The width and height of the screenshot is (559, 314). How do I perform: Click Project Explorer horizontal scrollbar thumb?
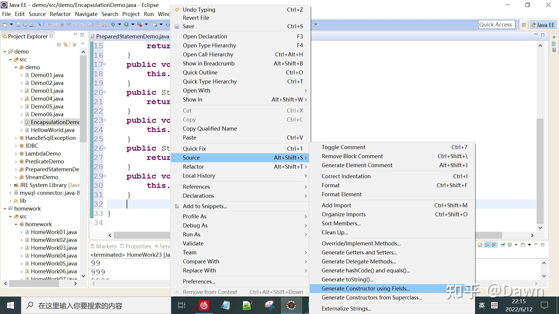34,283
